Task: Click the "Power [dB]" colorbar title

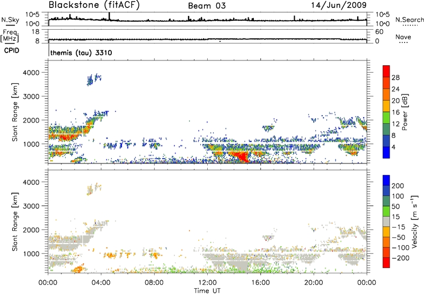Action: [x=404, y=112]
